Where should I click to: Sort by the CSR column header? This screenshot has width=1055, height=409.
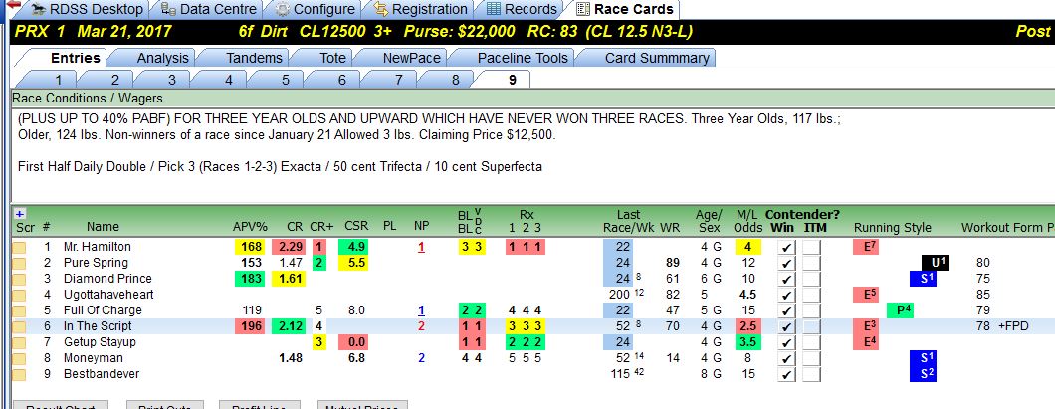[356, 227]
